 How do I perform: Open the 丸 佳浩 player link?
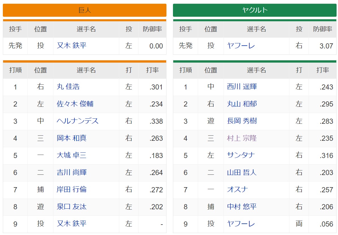pyautogui.click(x=68, y=87)
